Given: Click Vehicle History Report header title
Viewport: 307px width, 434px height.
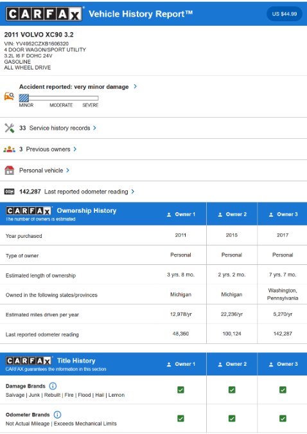Looking at the screenshot, I should click(x=141, y=14).
